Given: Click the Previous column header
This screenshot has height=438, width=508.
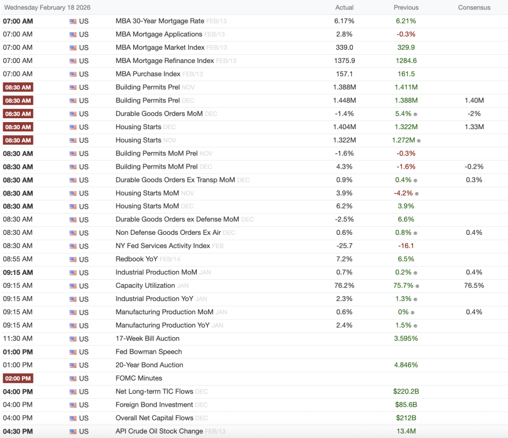Looking at the screenshot, I should pyautogui.click(x=406, y=8).
